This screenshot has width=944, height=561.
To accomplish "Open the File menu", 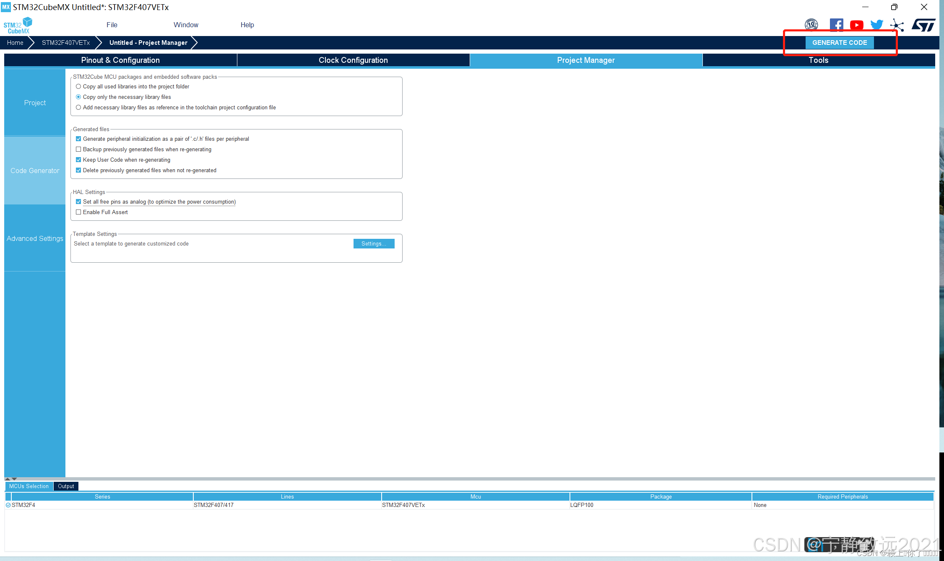I will (112, 25).
